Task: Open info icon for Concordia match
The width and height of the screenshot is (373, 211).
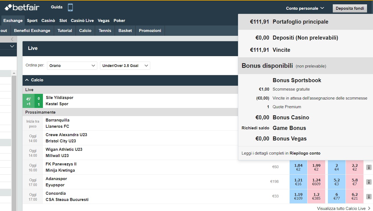Action: pos(369,197)
